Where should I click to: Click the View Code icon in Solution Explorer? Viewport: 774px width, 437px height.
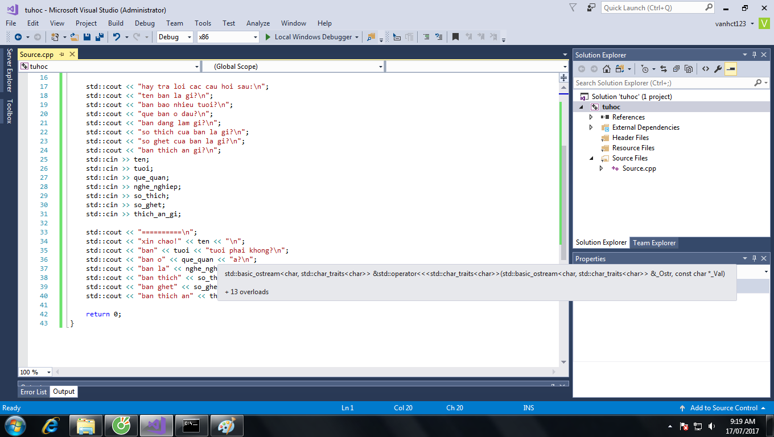pos(705,69)
